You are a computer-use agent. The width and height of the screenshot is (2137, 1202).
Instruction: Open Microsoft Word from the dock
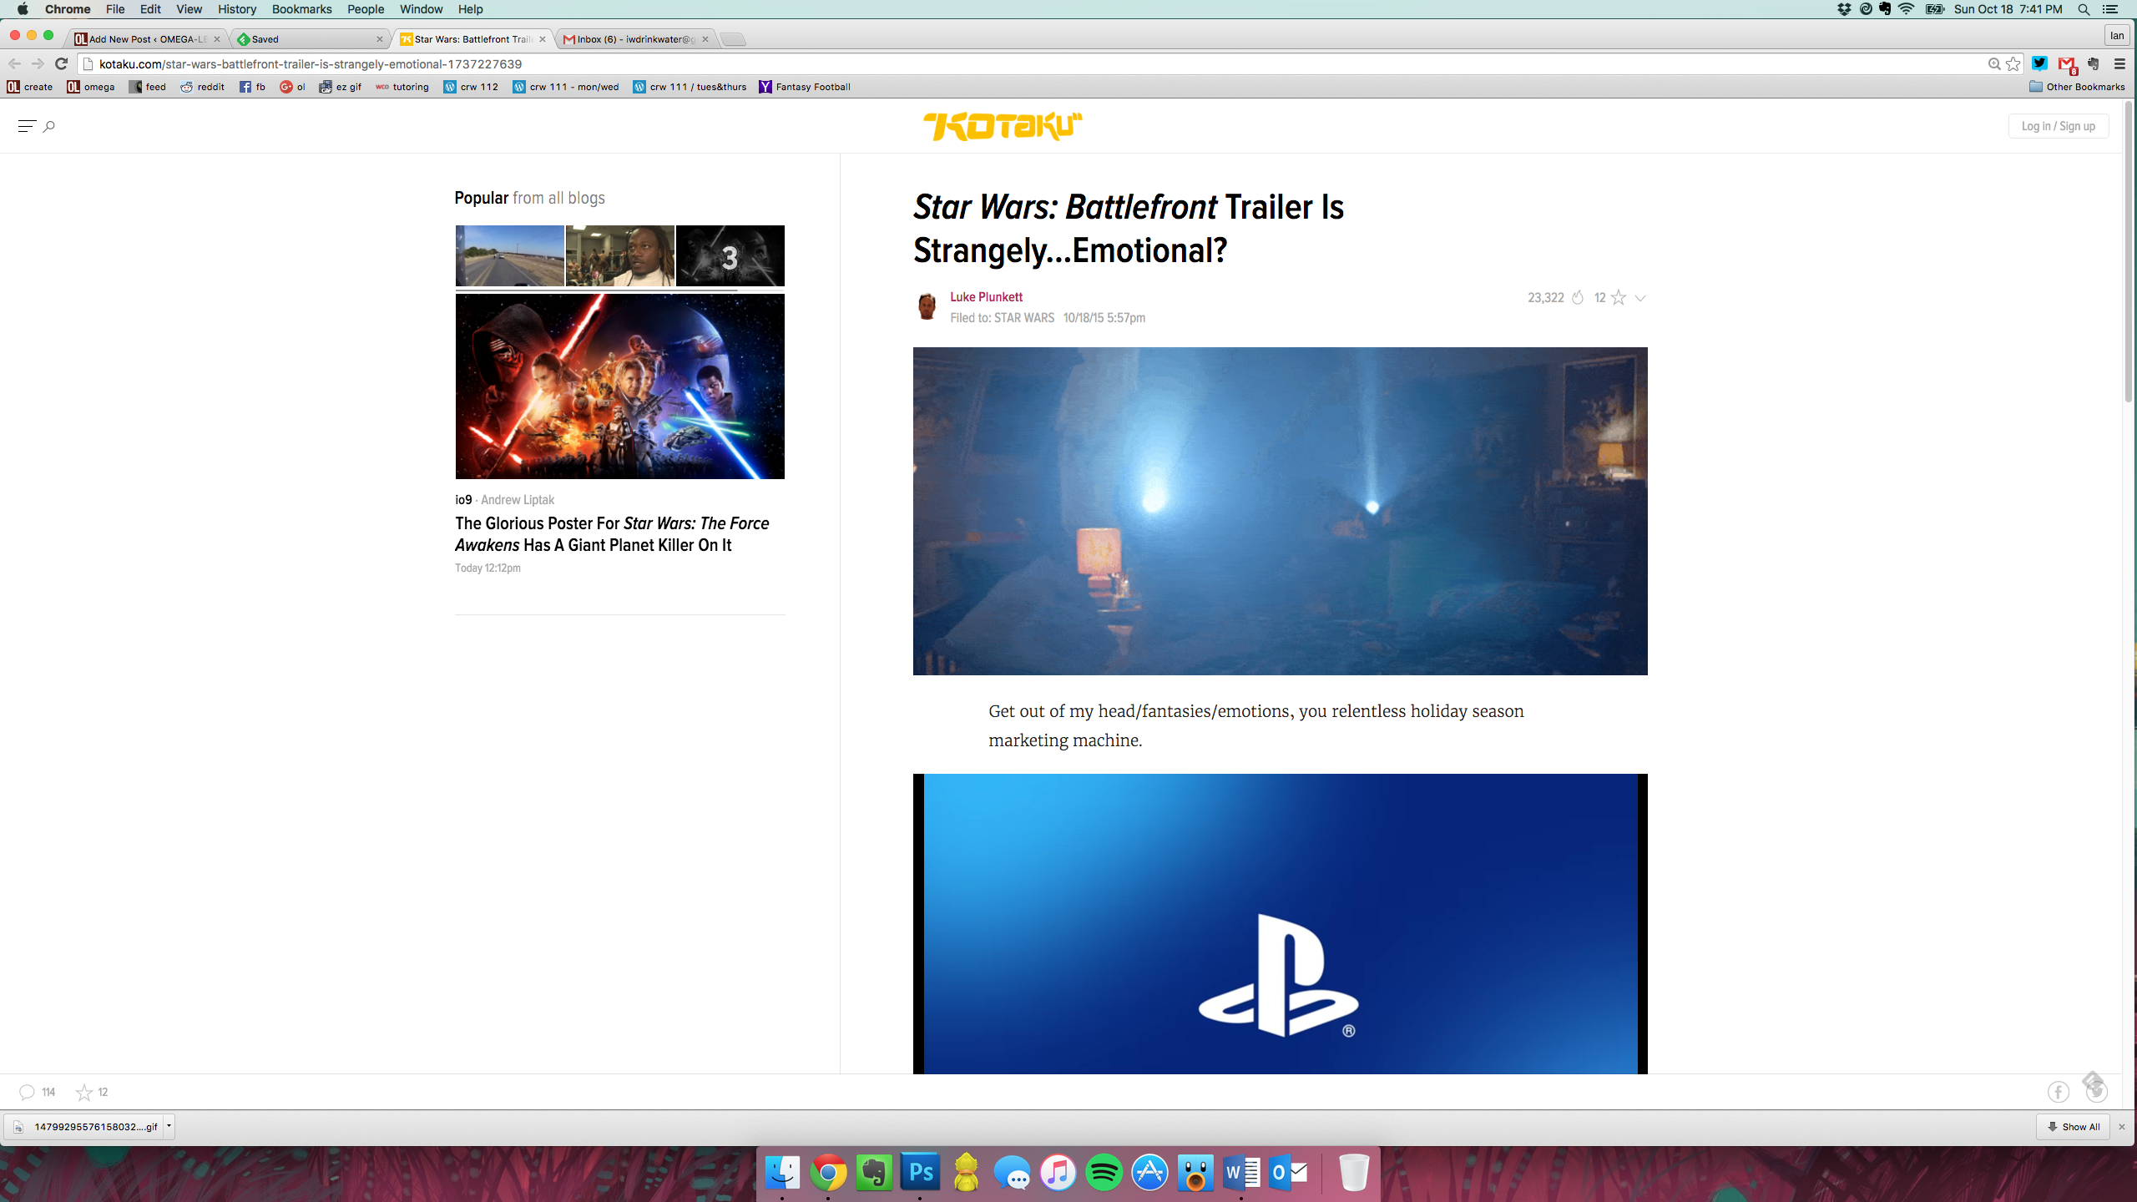click(1241, 1173)
